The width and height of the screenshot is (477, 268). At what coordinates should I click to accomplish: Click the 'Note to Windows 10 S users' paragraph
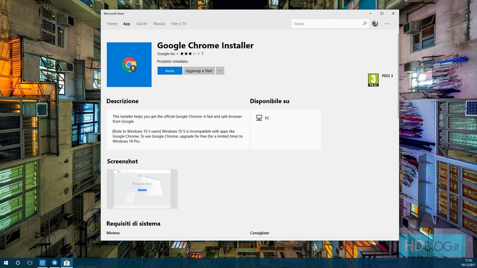[x=177, y=136]
